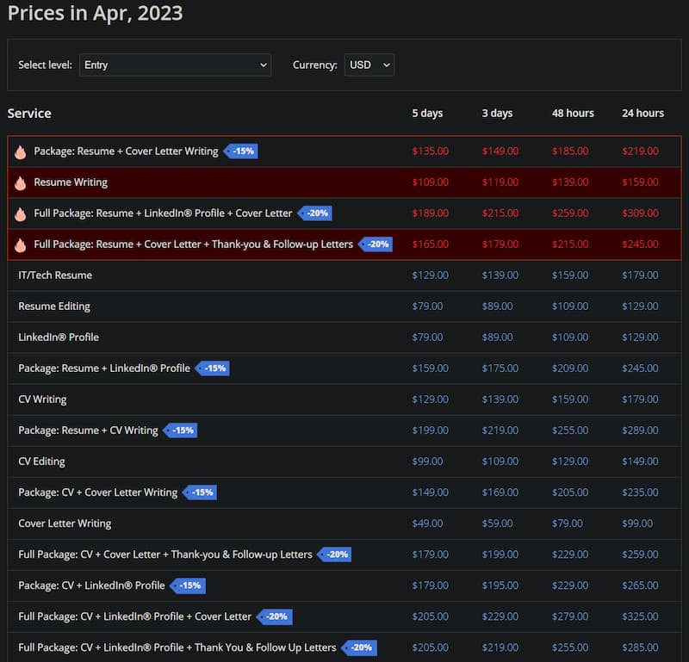Choose Resume + LinkedIn Profile $245.00 24-hour price
The height and width of the screenshot is (662, 689).
tap(640, 368)
